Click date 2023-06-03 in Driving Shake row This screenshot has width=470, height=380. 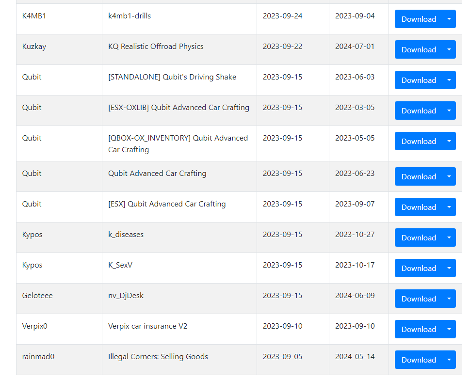[x=355, y=77]
